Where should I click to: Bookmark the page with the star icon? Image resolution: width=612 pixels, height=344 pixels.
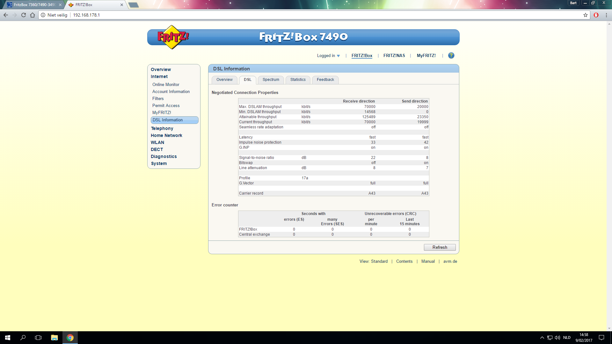(x=585, y=15)
